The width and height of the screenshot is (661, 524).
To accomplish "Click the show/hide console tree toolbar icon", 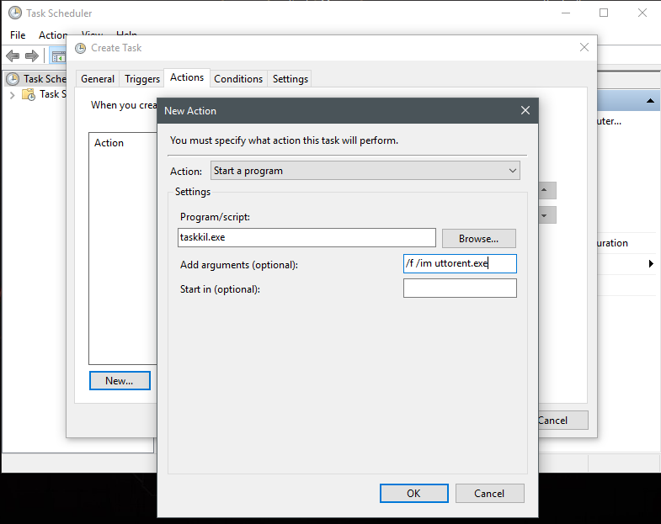I will [x=58, y=56].
